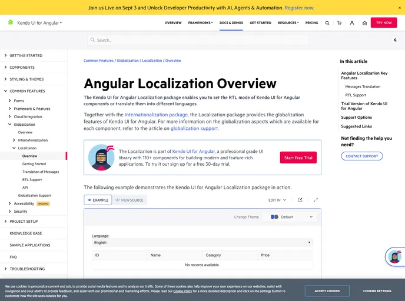Open Cookies Settings
The height and width of the screenshot is (301, 405).
[377, 291]
